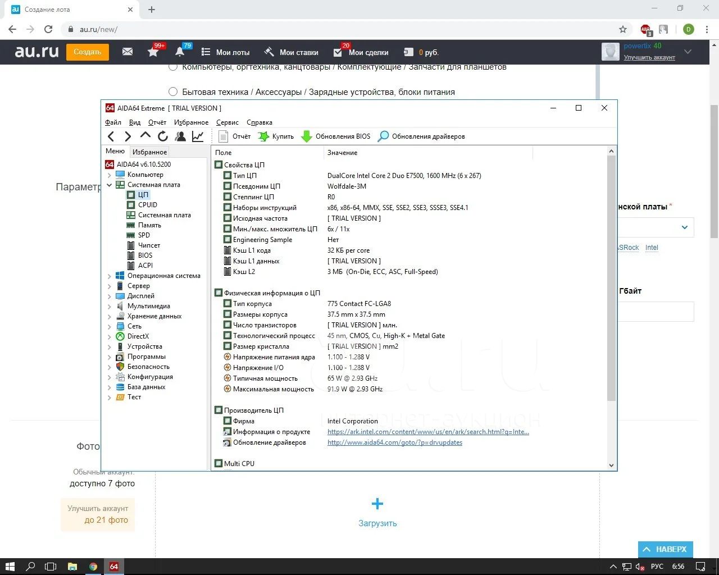Viewport: 719px width, 575px height.
Task: Expand the Операционная система tree node
Action: pyautogui.click(x=110, y=276)
